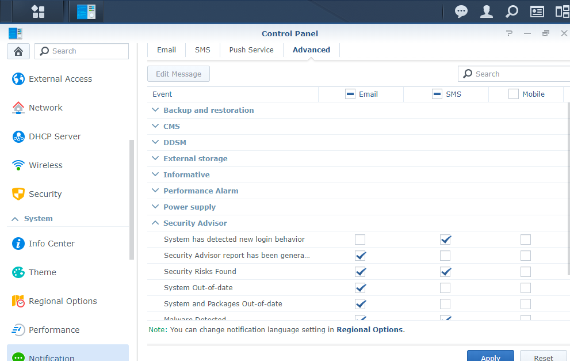
Task: Open the notifications chat bubble icon
Action: point(461,12)
